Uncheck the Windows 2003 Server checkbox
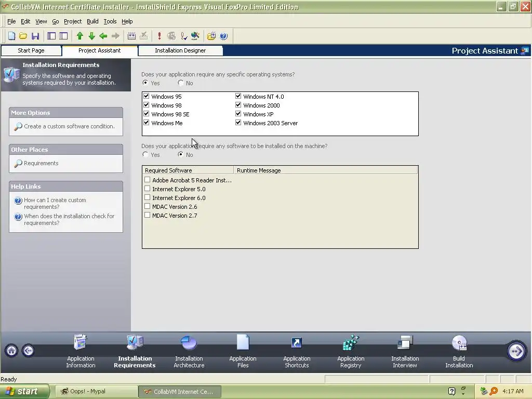The image size is (532, 399). (238, 123)
